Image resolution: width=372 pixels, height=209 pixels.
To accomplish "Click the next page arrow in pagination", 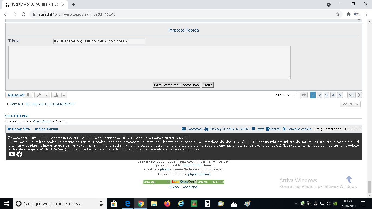I will click(x=359, y=95).
